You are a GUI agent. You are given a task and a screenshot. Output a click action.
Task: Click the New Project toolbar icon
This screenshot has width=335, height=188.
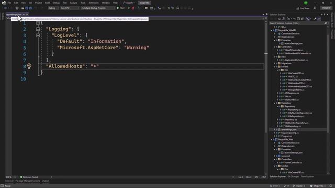(17, 8)
